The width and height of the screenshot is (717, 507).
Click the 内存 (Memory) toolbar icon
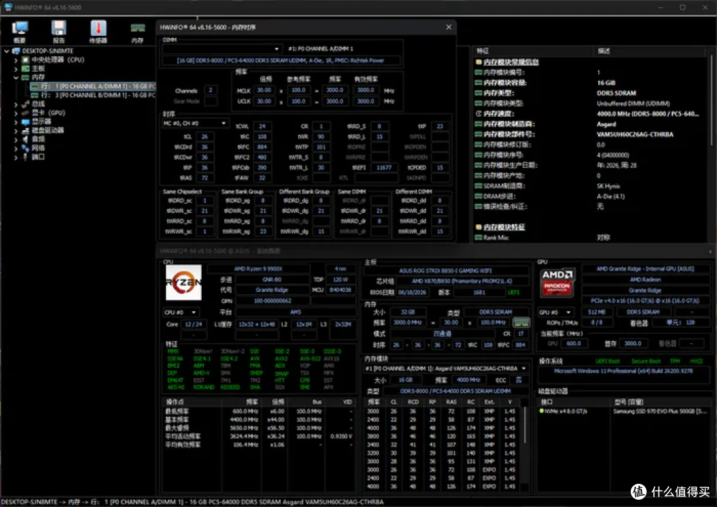pyautogui.click(x=137, y=32)
